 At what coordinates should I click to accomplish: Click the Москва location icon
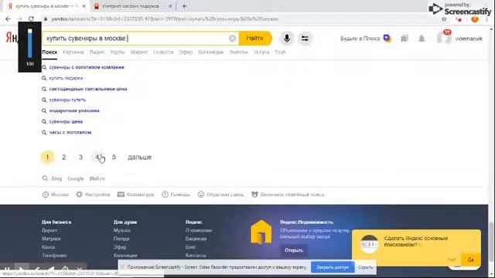(46, 195)
